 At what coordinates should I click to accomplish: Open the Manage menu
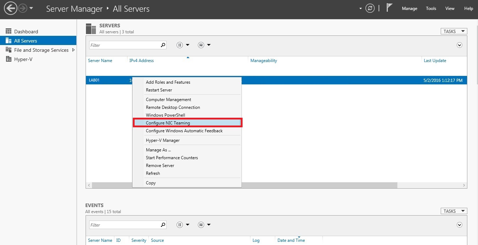[409, 9]
